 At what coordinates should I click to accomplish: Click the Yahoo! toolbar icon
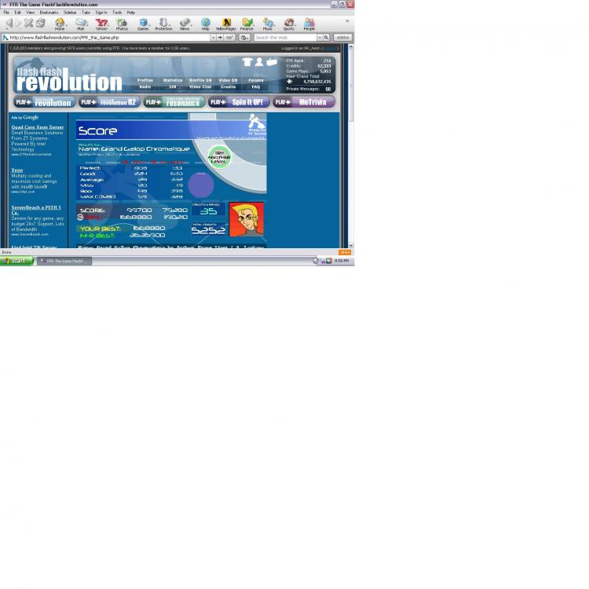pos(101,24)
